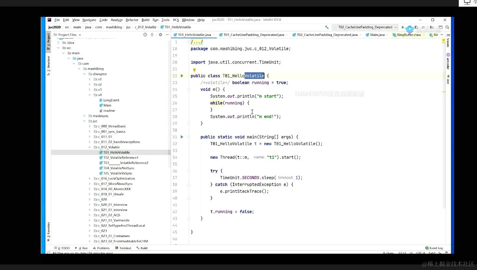
Task: Switch to the Main.java tab
Action: (377, 35)
